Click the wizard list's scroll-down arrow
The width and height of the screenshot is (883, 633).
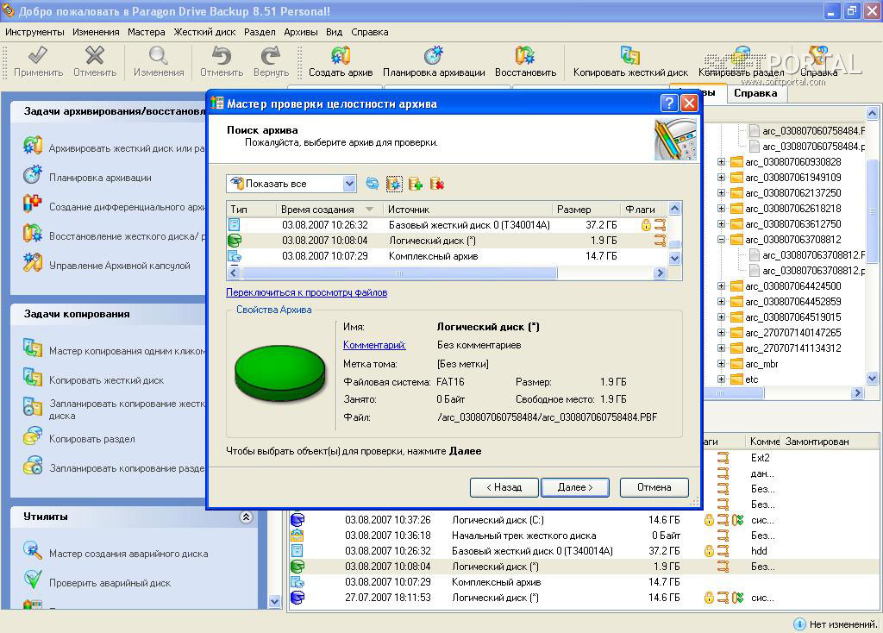pos(674,259)
